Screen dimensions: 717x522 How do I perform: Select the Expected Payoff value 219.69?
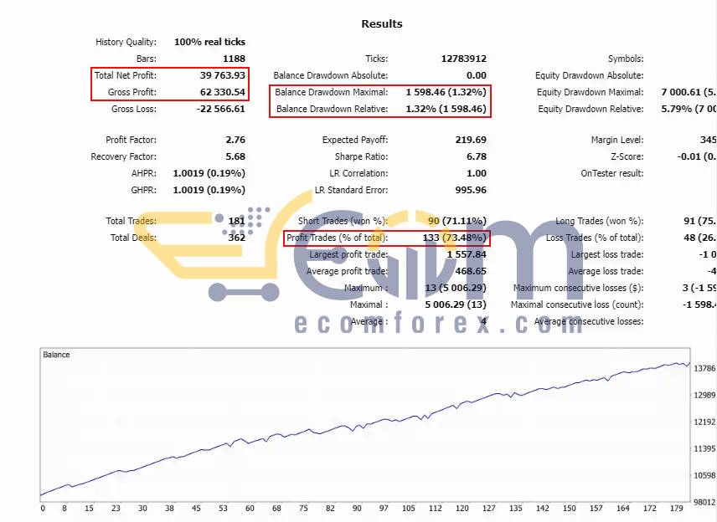471,140
